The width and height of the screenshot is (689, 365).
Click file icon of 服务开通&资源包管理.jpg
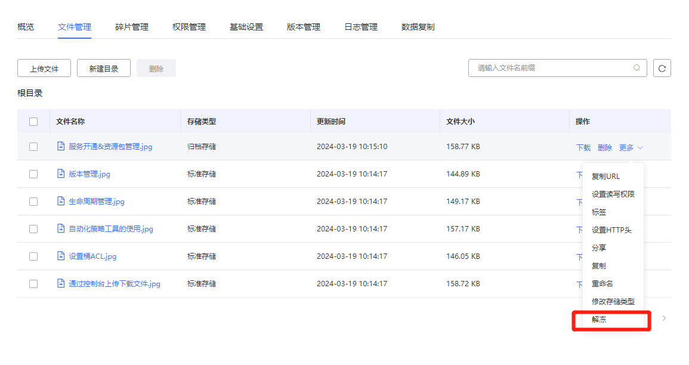61,146
